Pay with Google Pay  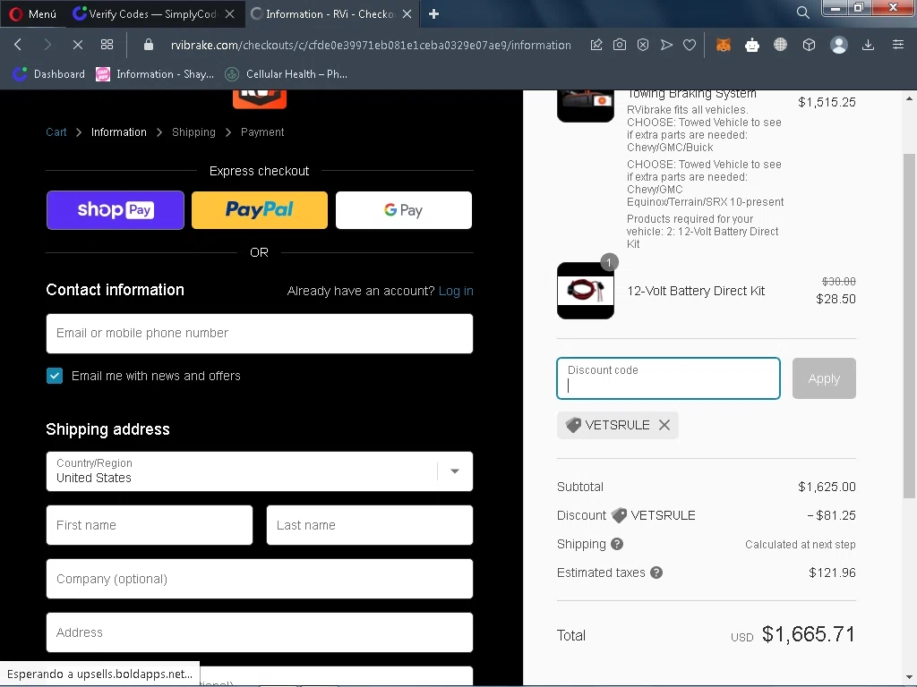point(404,210)
